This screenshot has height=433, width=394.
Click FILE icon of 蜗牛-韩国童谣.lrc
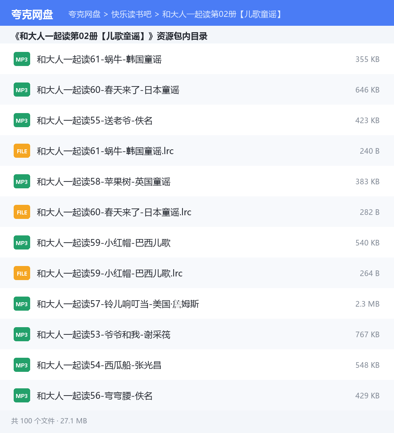[x=22, y=151]
